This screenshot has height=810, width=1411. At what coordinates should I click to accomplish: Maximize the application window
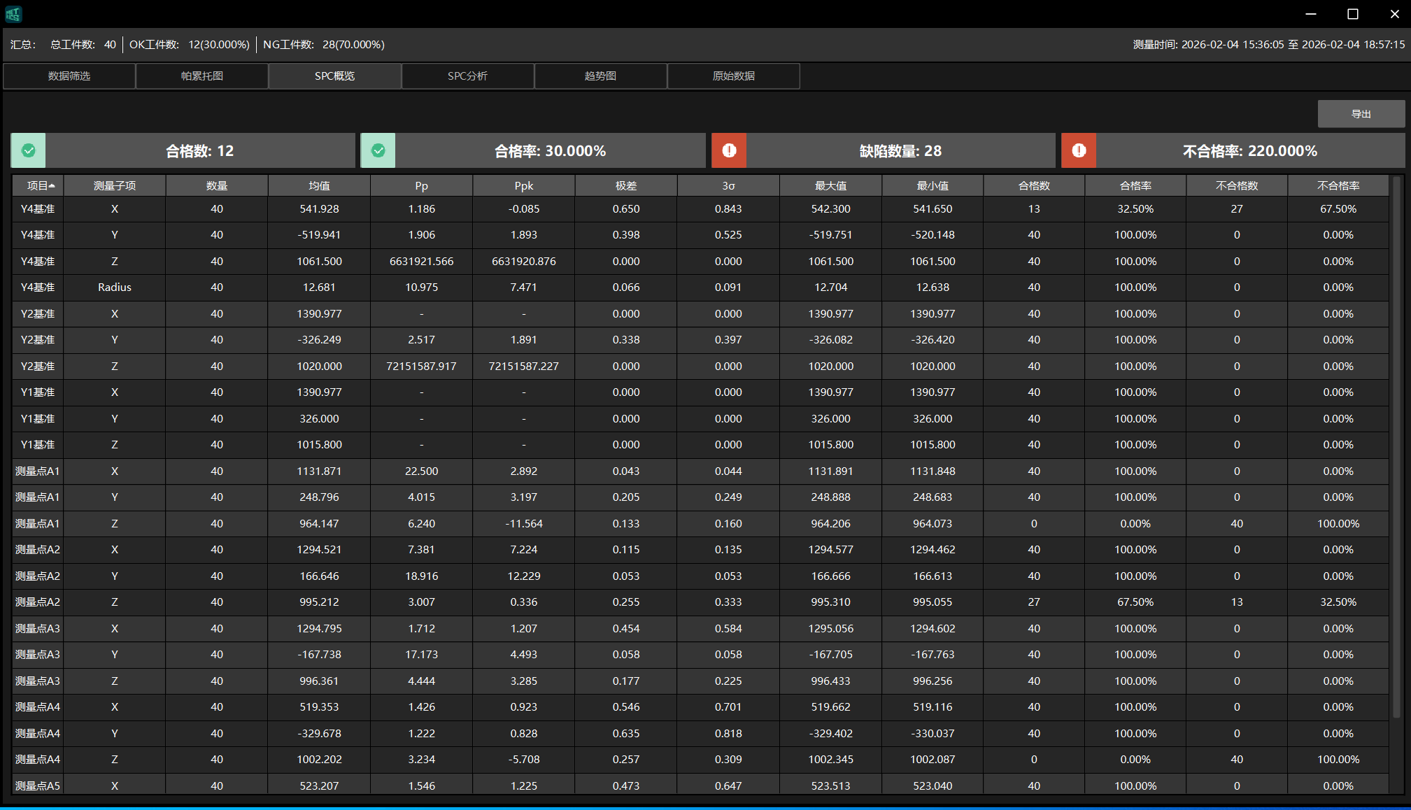[x=1353, y=14]
